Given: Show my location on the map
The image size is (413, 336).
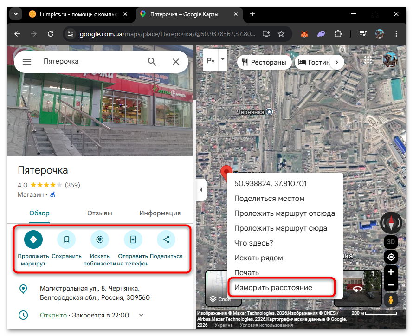Looking at the screenshot, I should 391,257.
